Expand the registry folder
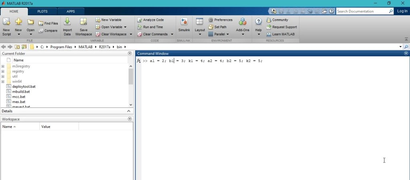This screenshot has height=180, width=410. (x=3, y=71)
